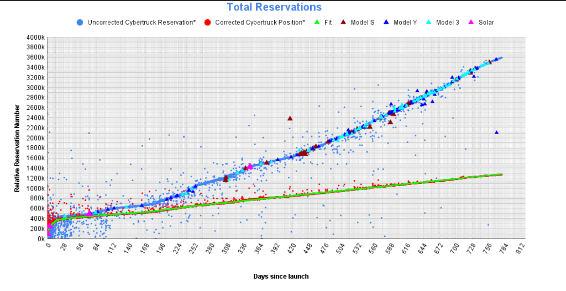The width and height of the screenshot is (566, 291).
Task: Click the 1400k y-axis label
Action: pos(35,168)
